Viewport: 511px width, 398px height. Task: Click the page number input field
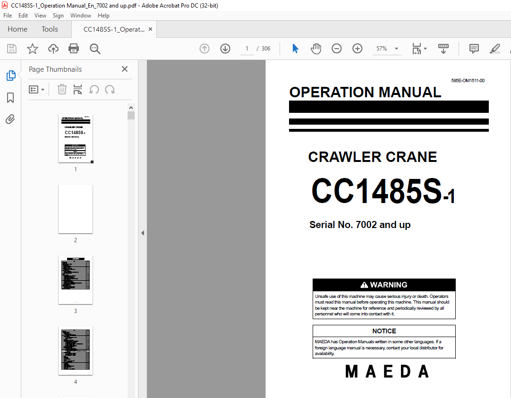(247, 49)
